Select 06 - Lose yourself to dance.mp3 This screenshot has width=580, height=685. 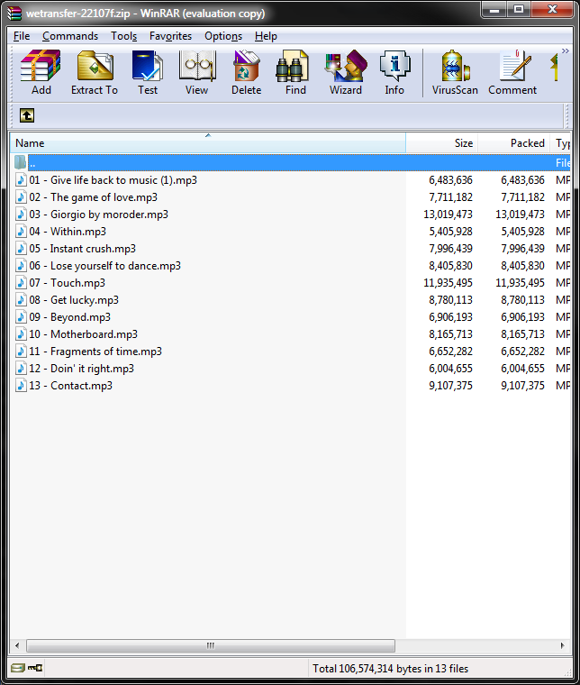click(104, 265)
